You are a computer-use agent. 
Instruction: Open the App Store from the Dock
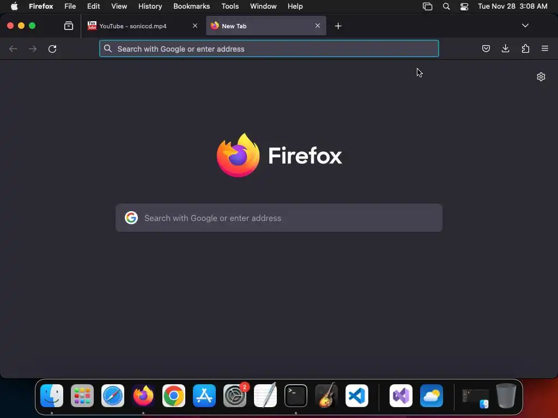204,396
